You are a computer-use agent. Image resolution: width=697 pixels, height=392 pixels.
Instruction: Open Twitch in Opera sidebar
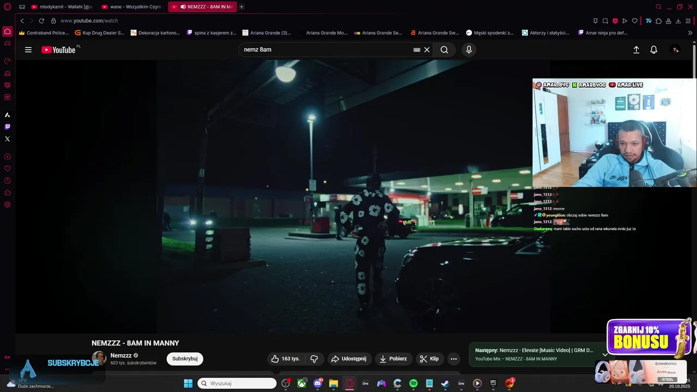[7, 127]
